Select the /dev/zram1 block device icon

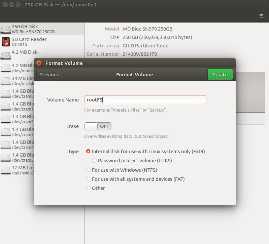click(6, 107)
